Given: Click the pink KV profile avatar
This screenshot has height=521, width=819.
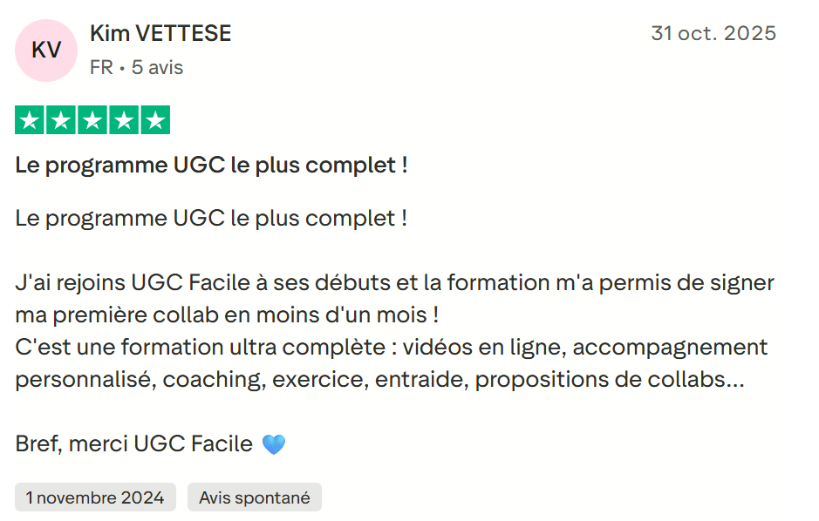Looking at the screenshot, I should (x=46, y=51).
